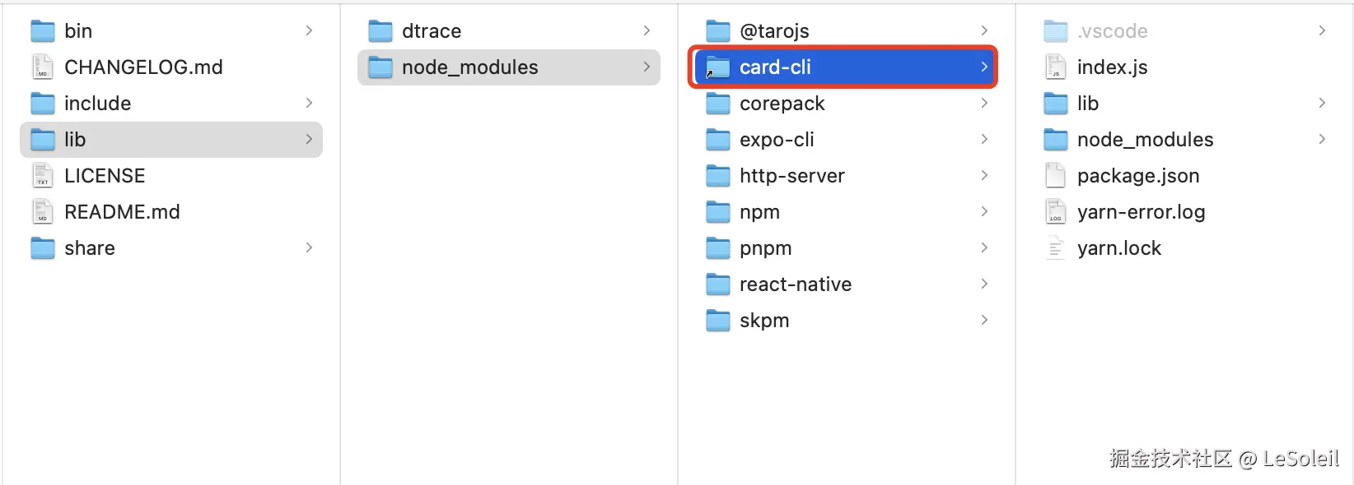Click the package.json file icon

click(1055, 176)
